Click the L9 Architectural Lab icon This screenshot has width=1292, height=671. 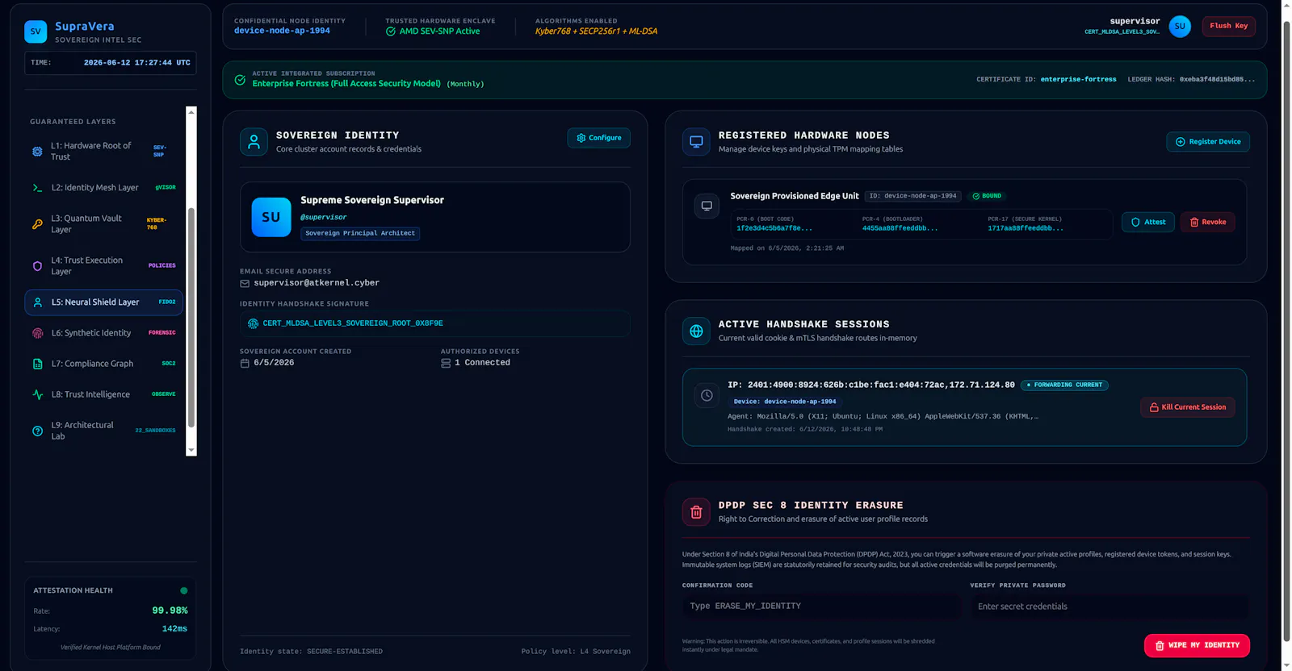coord(37,431)
